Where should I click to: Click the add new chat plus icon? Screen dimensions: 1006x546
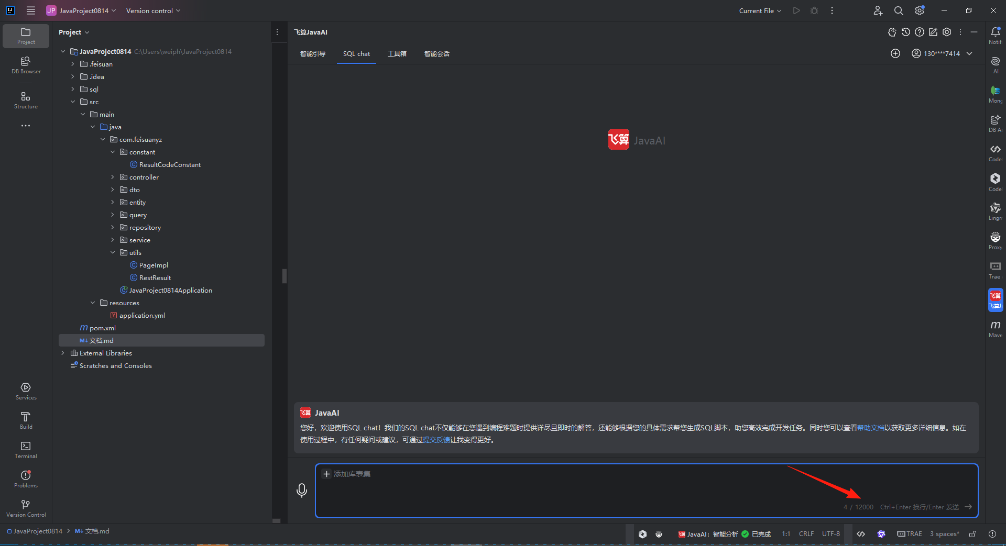(x=895, y=53)
